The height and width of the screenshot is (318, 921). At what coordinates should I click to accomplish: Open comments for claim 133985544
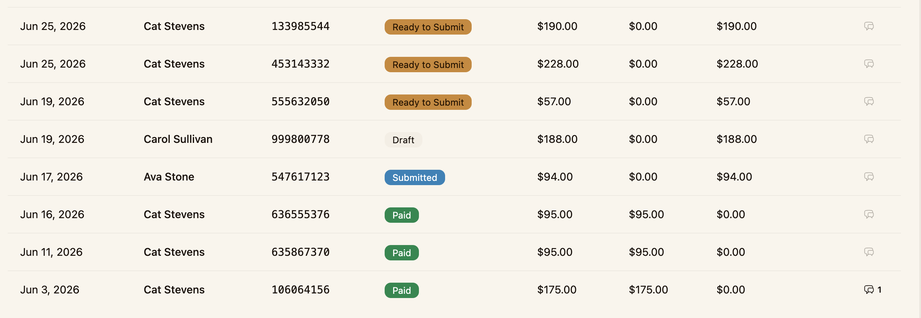coord(869,26)
